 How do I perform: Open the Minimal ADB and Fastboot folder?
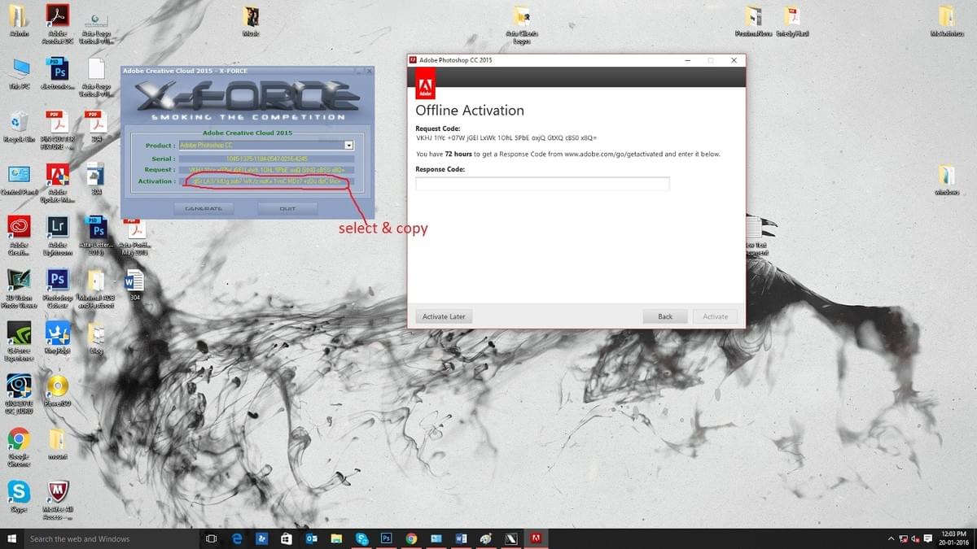click(x=96, y=289)
